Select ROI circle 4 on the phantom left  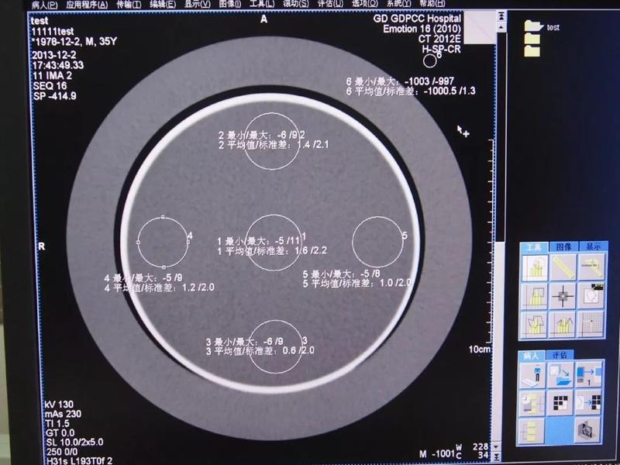[163, 243]
